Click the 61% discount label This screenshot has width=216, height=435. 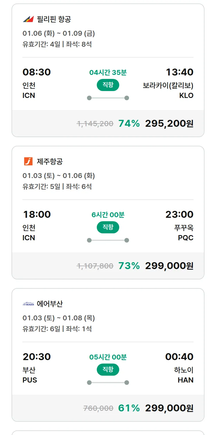coord(129,408)
